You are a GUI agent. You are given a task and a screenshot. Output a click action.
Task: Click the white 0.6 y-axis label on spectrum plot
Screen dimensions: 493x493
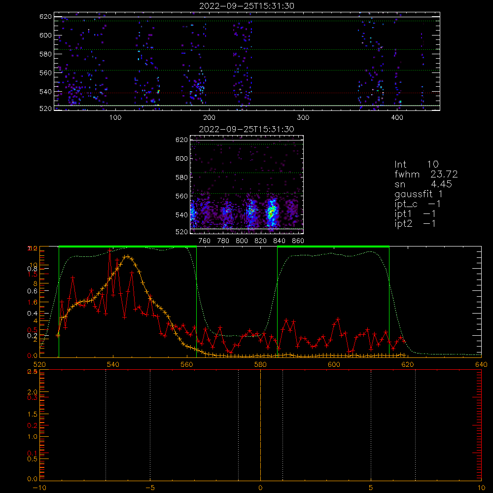[x=32, y=291]
